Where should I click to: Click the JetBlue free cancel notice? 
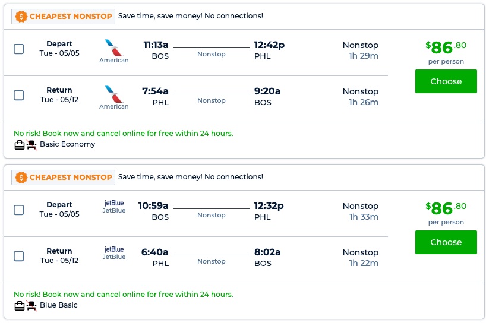click(x=123, y=294)
